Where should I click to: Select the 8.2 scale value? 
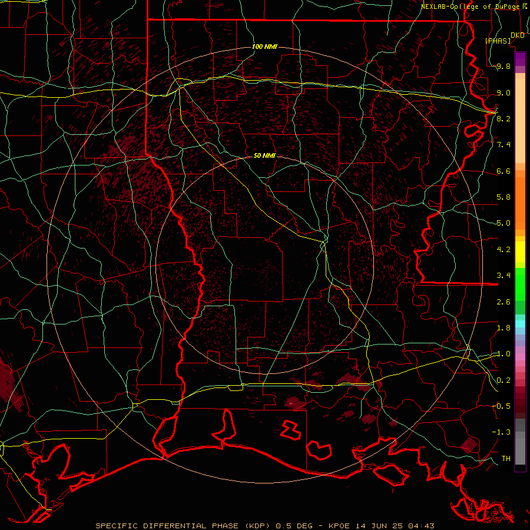tap(503, 118)
